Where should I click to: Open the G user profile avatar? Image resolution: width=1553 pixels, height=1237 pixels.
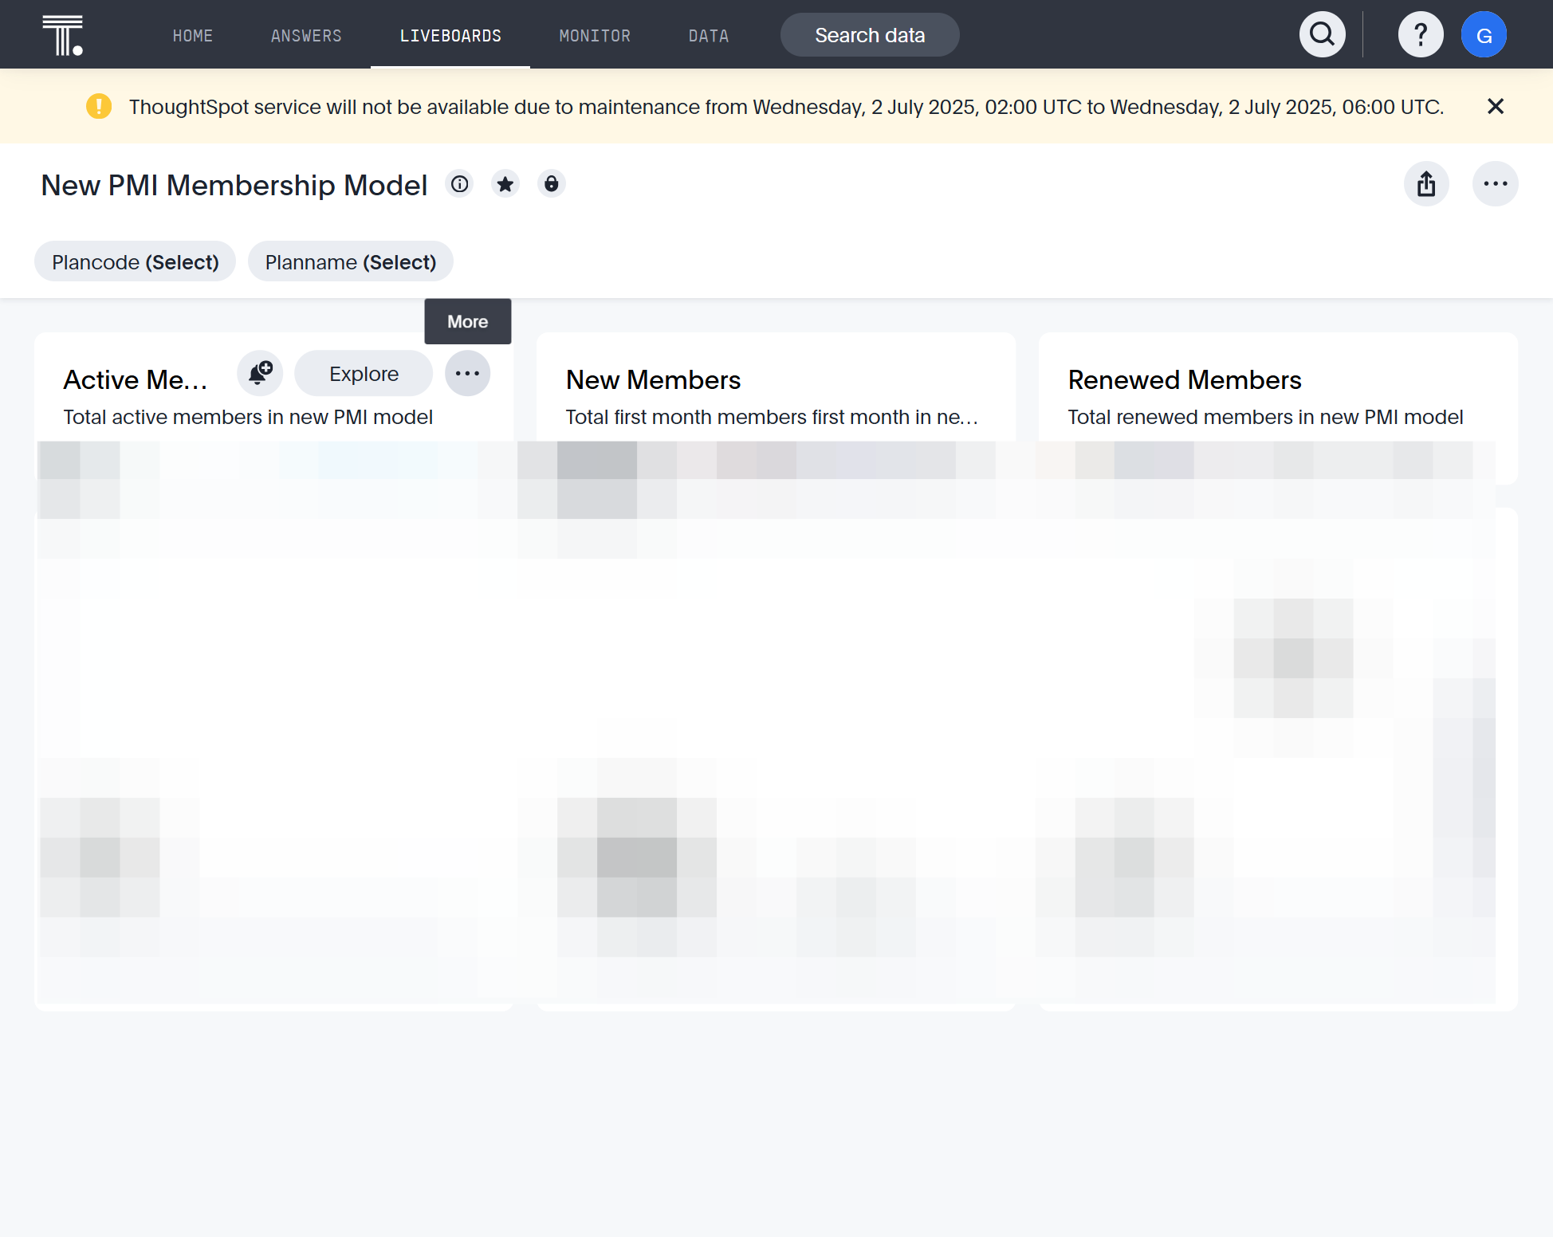coord(1484,34)
